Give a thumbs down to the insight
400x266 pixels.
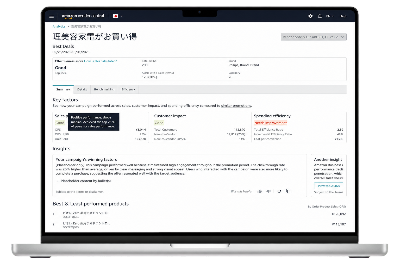pos(268,191)
